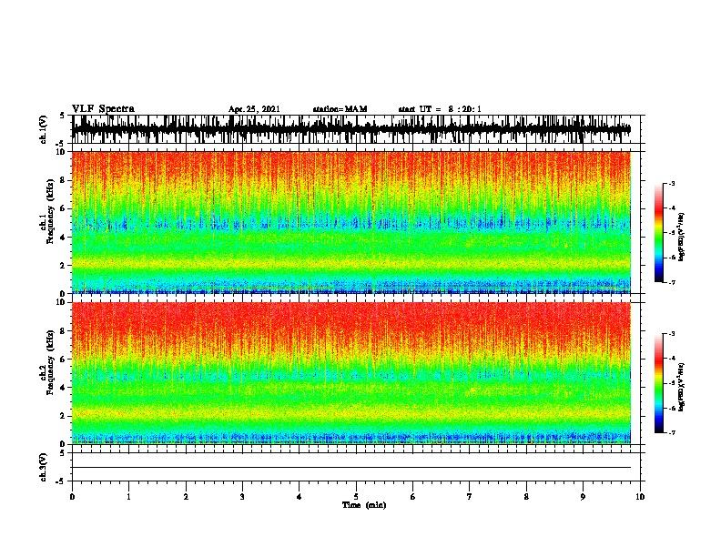The width and height of the screenshot is (721, 557).
Task: Click the "8" kHz tick on ch.1 frequency axis
Action: (64, 180)
